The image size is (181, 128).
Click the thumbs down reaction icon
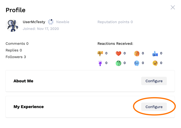[x=100, y=53]
